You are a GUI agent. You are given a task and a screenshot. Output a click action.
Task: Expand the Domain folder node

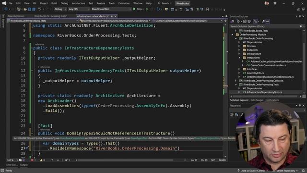(239, 46)
